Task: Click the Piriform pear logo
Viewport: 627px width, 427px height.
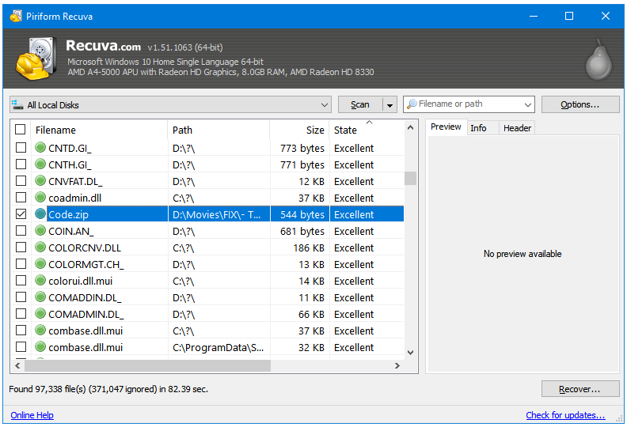Action: pyautogui.click(x=598, y=59)
